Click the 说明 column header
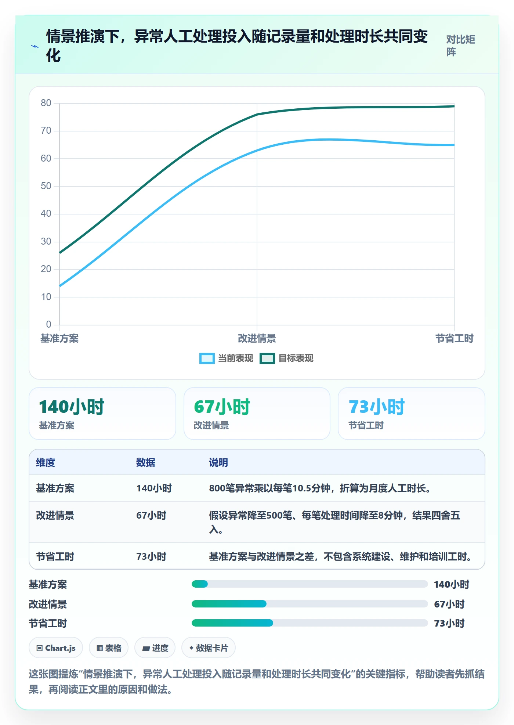The height and width of the screenshot is (725, 514). click(x=218, y=462)
